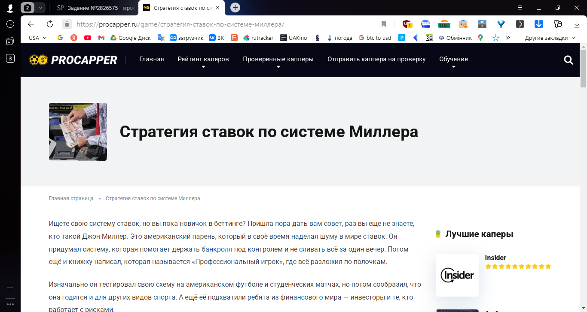Open the UAKino bookmark
The image size is (587, 312).
pyautogui.click(x=293, y=38)
